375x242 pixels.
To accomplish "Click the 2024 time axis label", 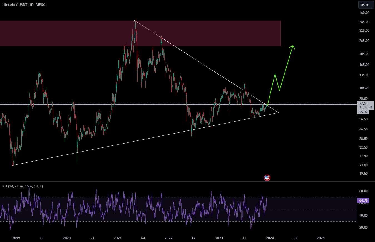I will 270,238.
